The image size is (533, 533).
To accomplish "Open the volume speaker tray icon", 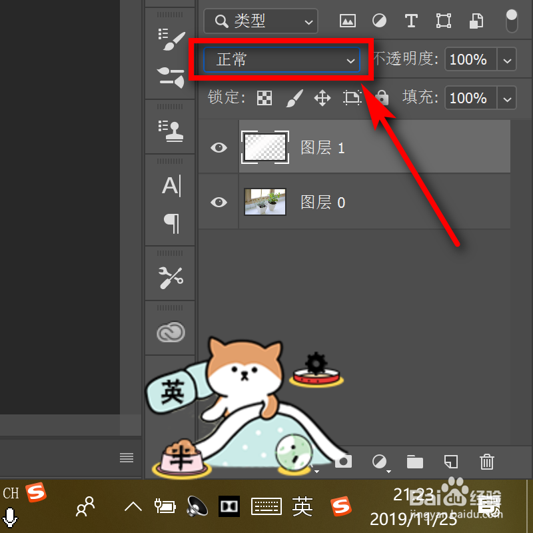I will tap(197, 506).
